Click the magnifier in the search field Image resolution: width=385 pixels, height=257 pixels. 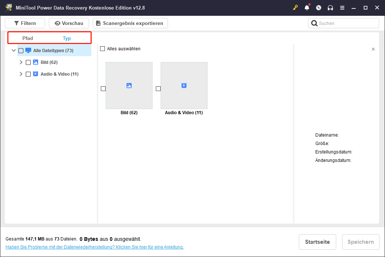tap(314, 23)
